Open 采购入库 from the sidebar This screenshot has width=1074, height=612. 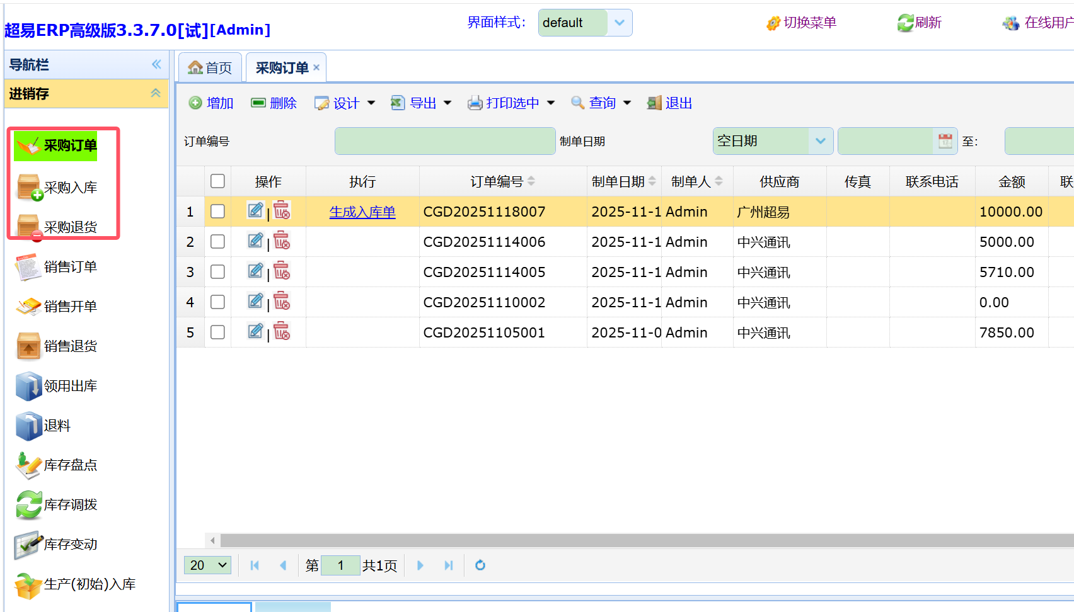coord(70,188)
